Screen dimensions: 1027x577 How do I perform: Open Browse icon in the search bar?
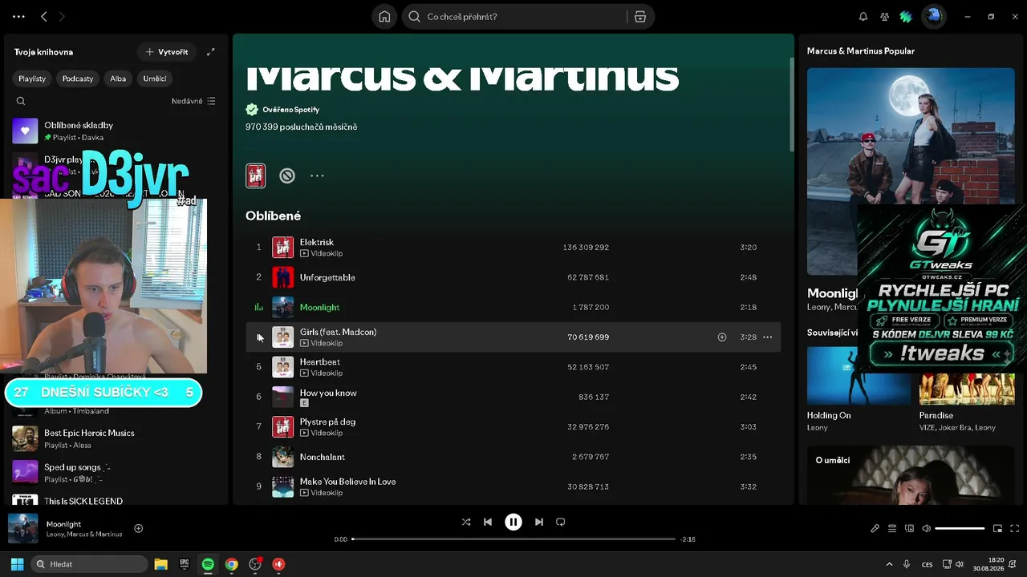(x=640, y=17)
